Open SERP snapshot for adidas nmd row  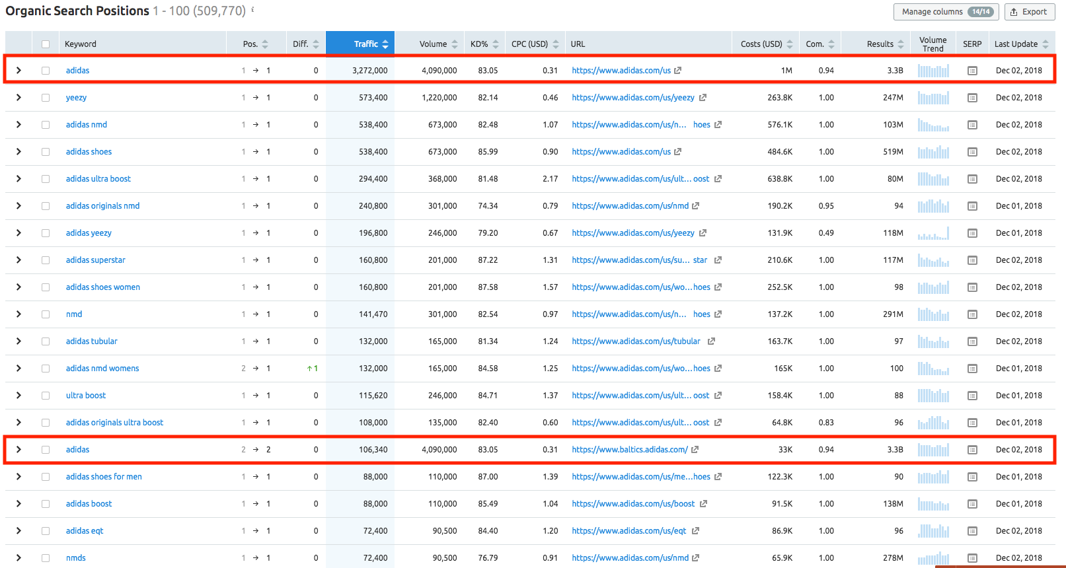pos(972,125)
